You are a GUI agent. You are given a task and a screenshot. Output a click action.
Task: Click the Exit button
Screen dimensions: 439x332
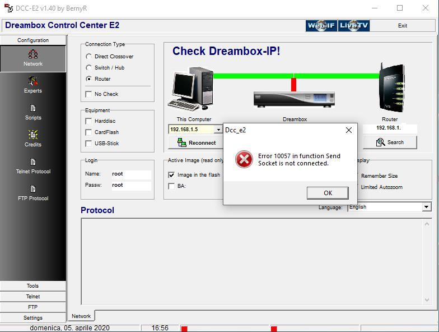402,26
